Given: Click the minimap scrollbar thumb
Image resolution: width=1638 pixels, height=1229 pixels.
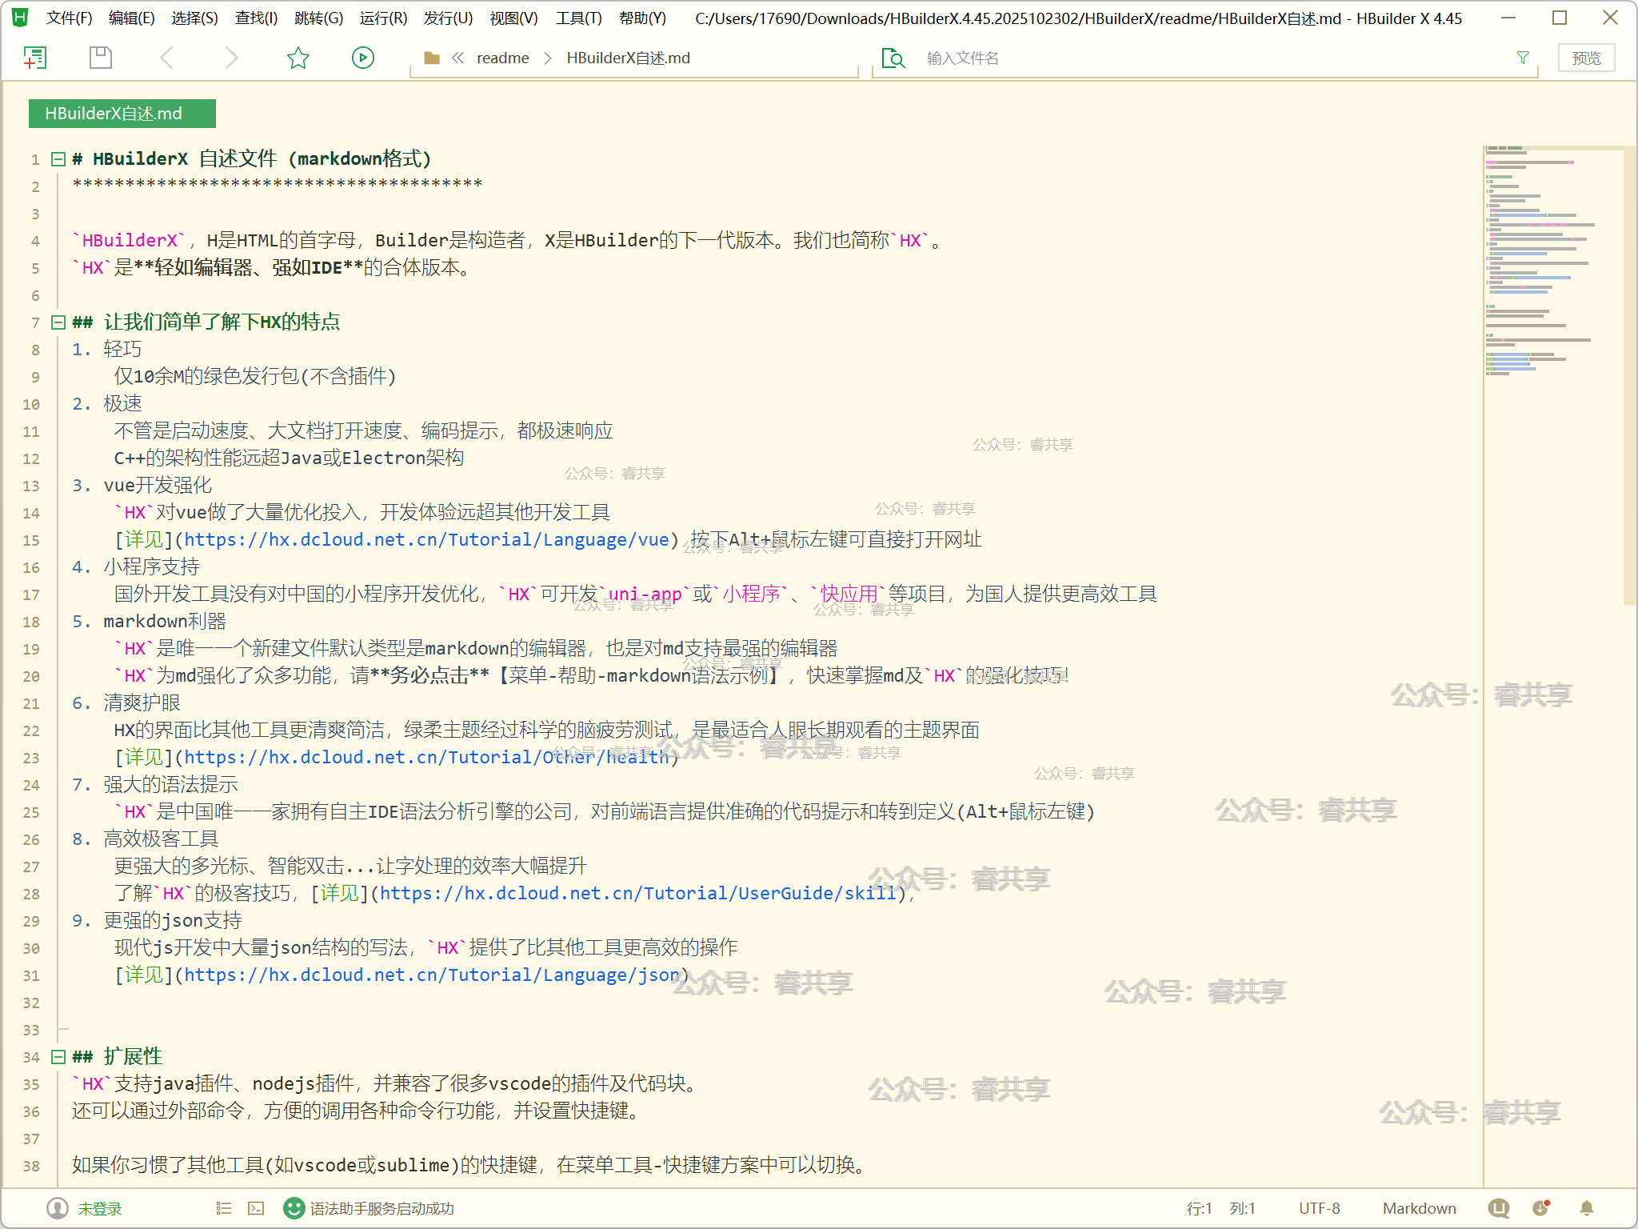Looking at the screenshot, I should click(1629, 376).
